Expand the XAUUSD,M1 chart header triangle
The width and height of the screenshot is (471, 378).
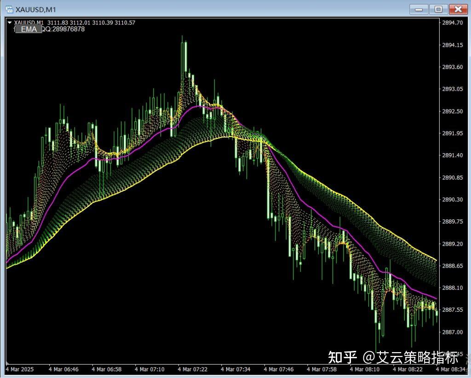pyautogui.click(x=10, y=23)
